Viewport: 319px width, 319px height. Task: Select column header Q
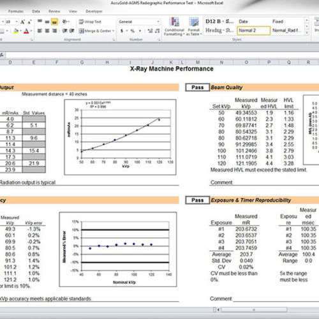point(288,63)
